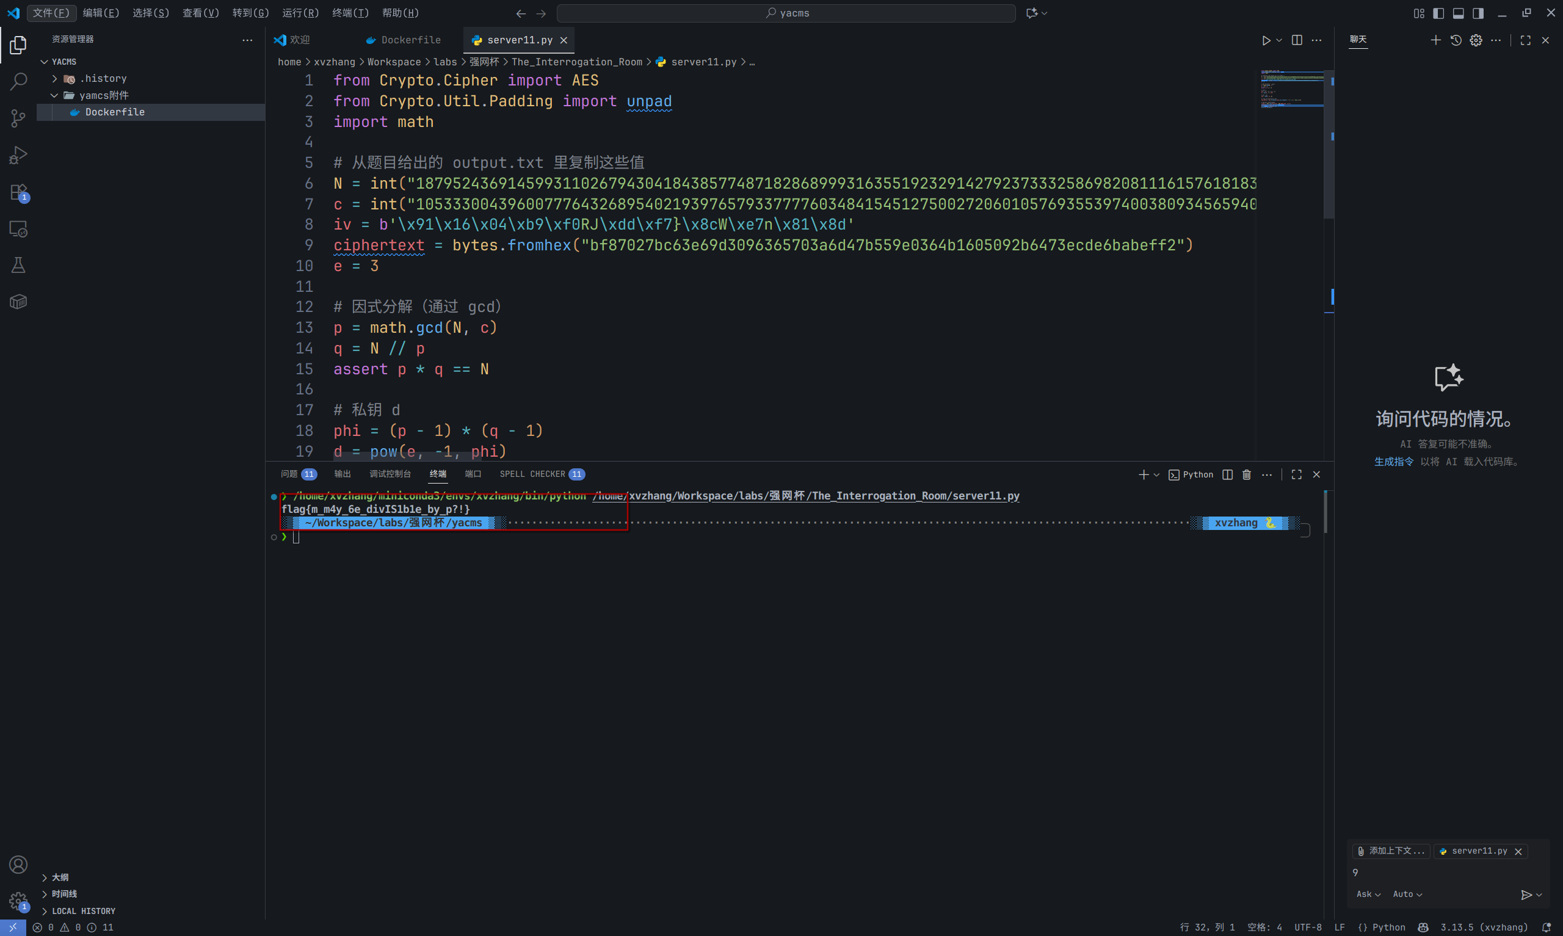Open the Source Control view
Viewport: 1563px width, 936px height.
tap(18, 118)
